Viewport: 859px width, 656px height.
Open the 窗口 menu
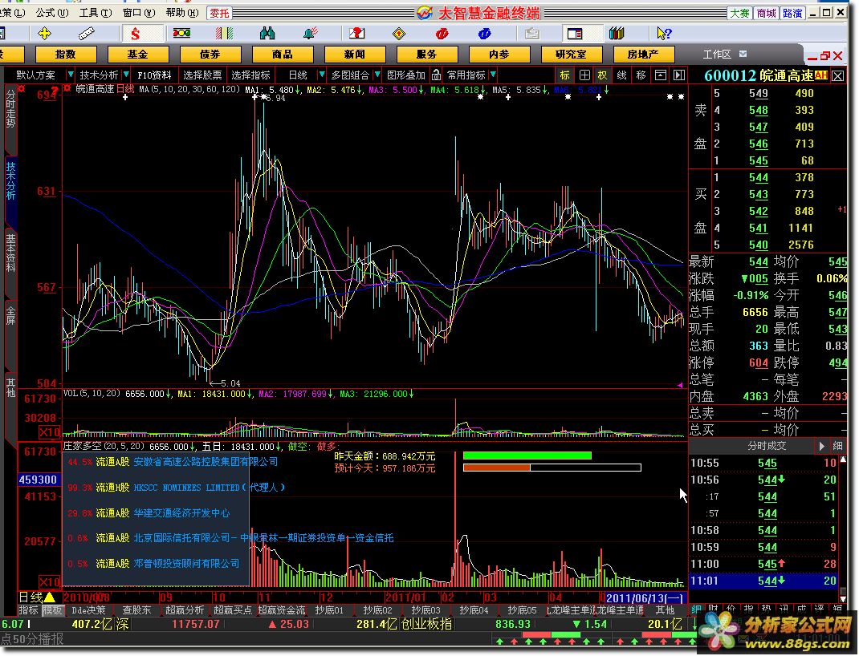click(139, 13)
